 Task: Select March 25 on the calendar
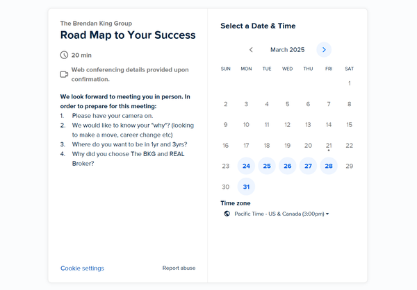[x=267, y=166]
